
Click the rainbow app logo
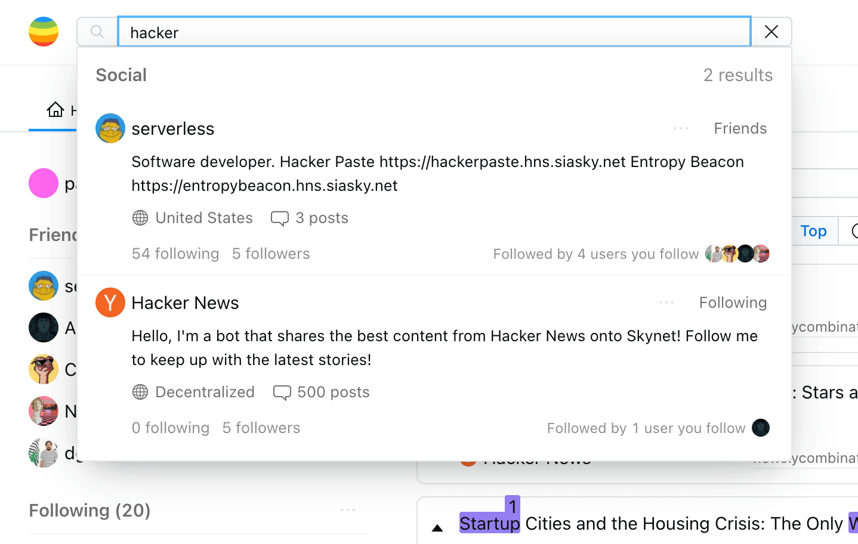[x=44, y=32]
